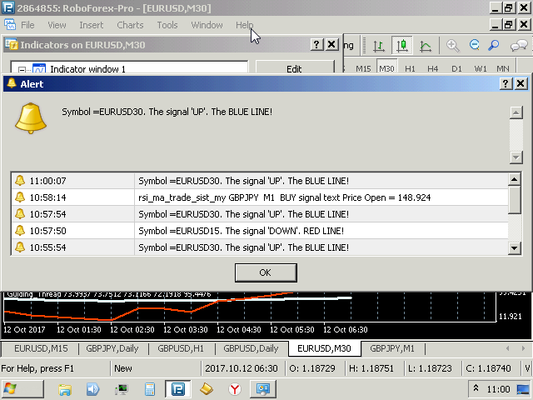Click the Alert dialog help question button

click(x=506, y=83)
